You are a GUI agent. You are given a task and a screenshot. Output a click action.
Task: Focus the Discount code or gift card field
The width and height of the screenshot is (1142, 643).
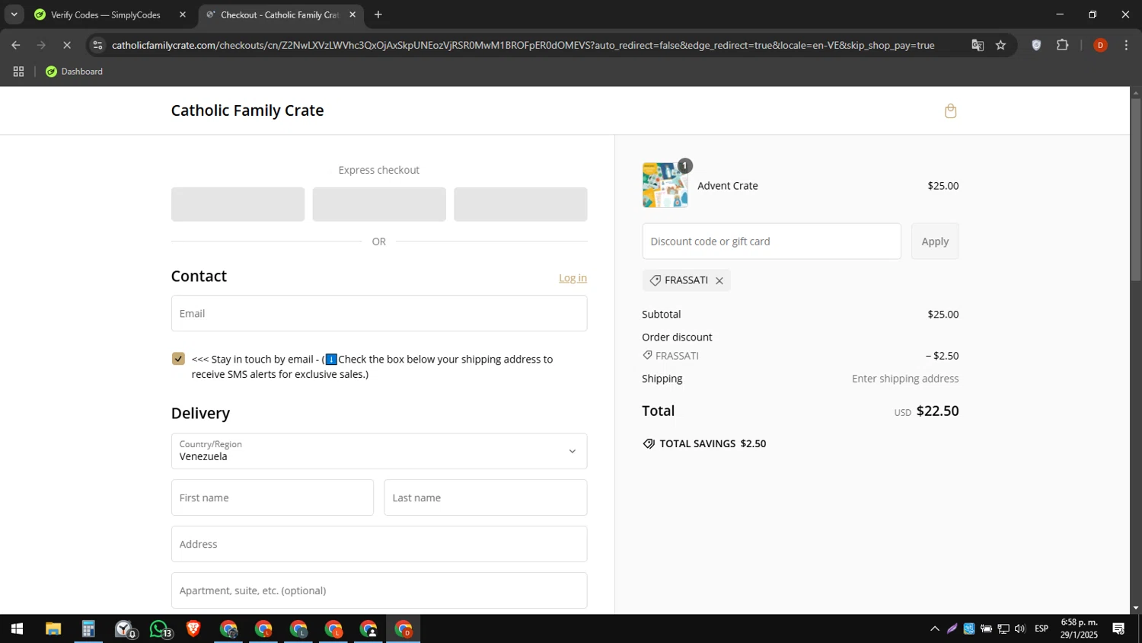coord(771,242)
